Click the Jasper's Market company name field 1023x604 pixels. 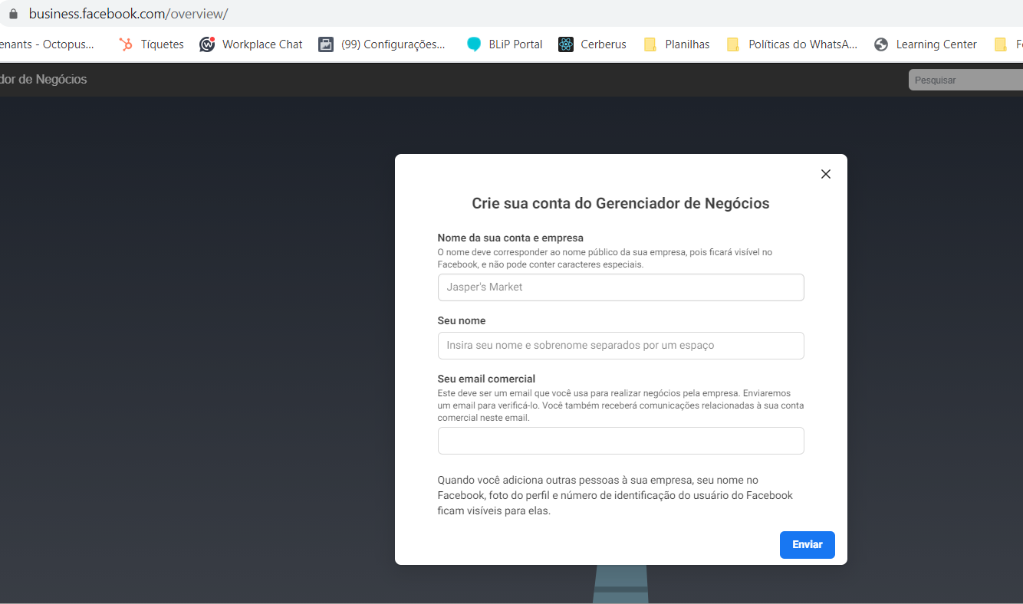point(621,287)
